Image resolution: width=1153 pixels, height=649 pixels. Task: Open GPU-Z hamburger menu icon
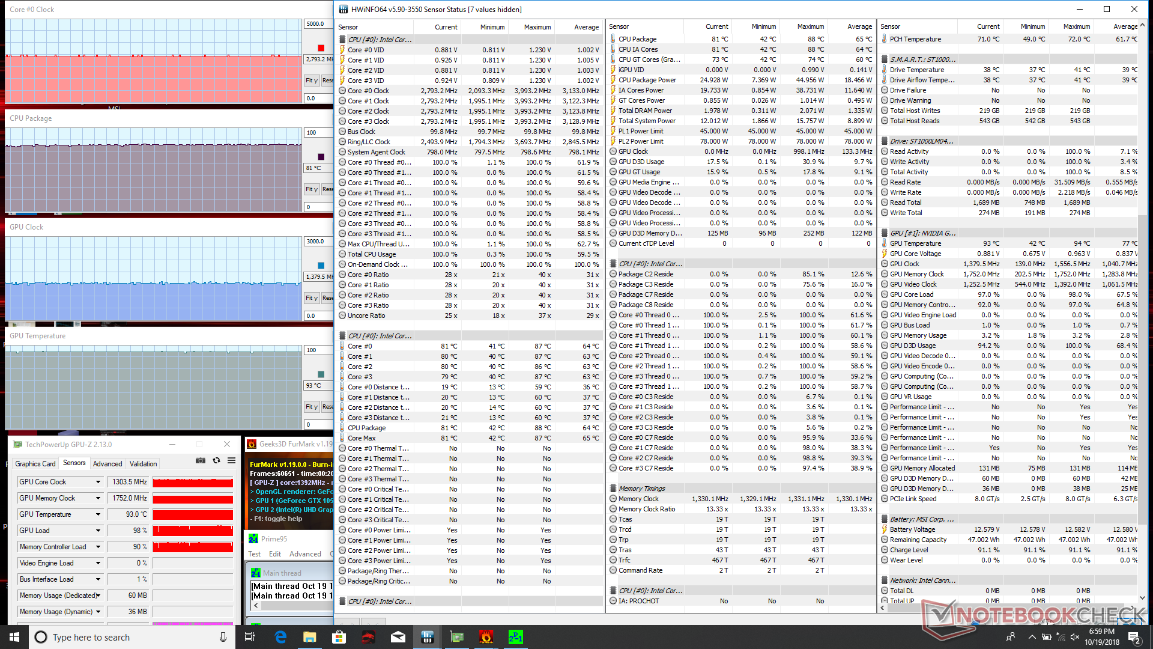pos(231,461)
